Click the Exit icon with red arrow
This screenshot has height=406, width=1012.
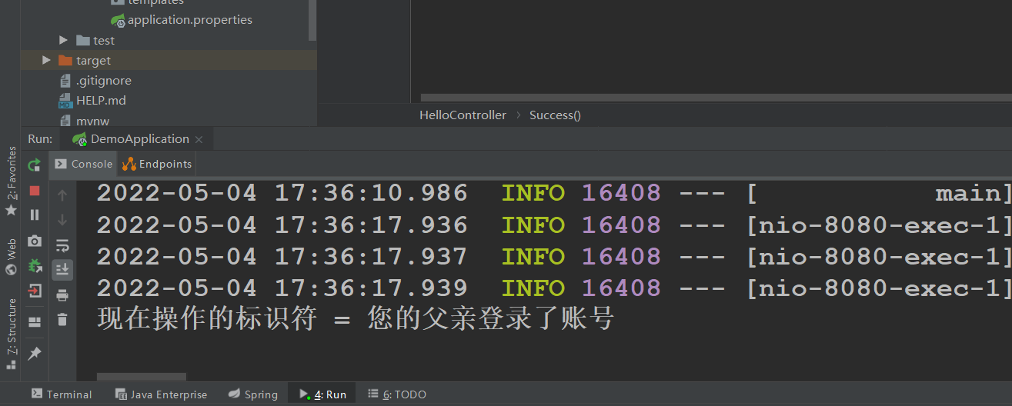click(x=35, y=291)
